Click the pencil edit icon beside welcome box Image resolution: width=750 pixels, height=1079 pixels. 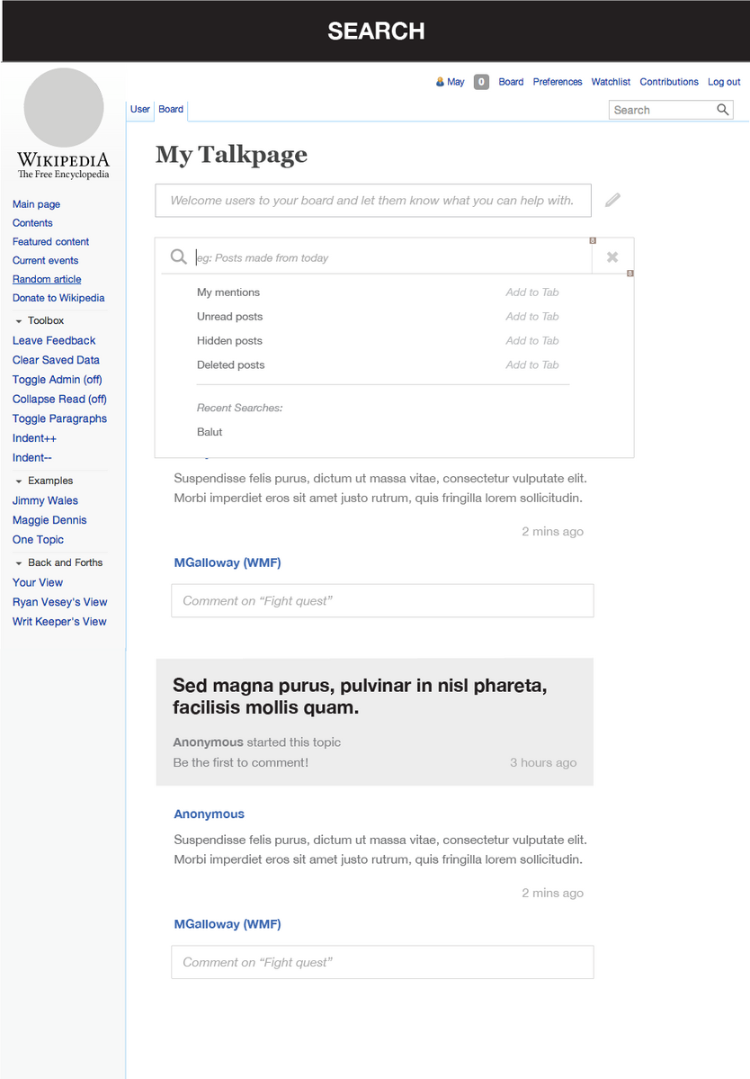click(x=612, y=200)
